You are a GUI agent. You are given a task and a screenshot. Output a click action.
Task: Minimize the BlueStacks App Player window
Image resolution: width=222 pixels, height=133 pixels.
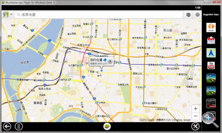tap(206, 2)
